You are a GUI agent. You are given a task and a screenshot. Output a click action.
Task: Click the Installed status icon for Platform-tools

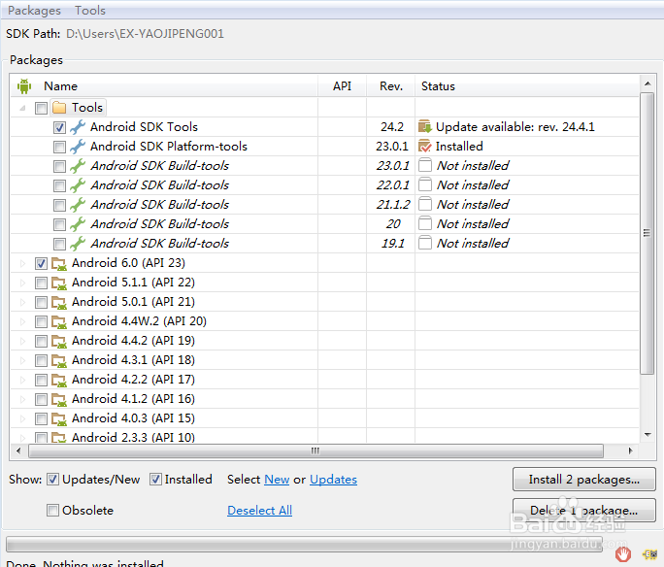coord(425,146)
